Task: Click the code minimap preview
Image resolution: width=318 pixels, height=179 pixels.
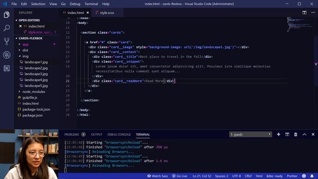Action: [x=300, y=24]
